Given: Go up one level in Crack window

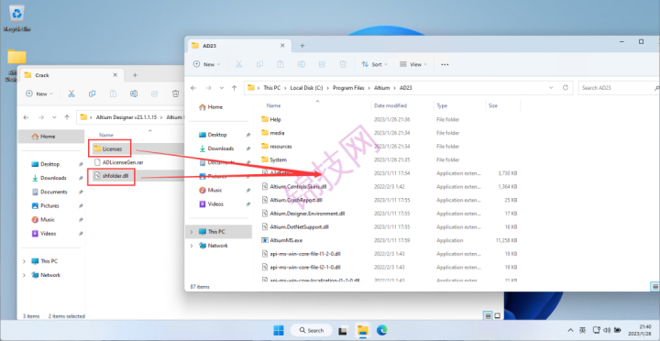Looking at the screenshot, I should [x=67, y=117].
